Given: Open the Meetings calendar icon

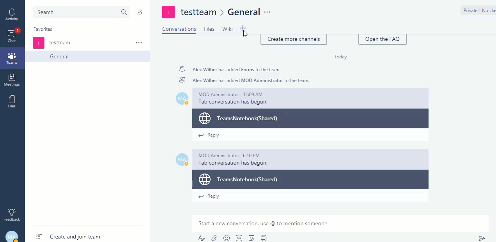Looking at the screenshot, I should (x=12, y=80).
